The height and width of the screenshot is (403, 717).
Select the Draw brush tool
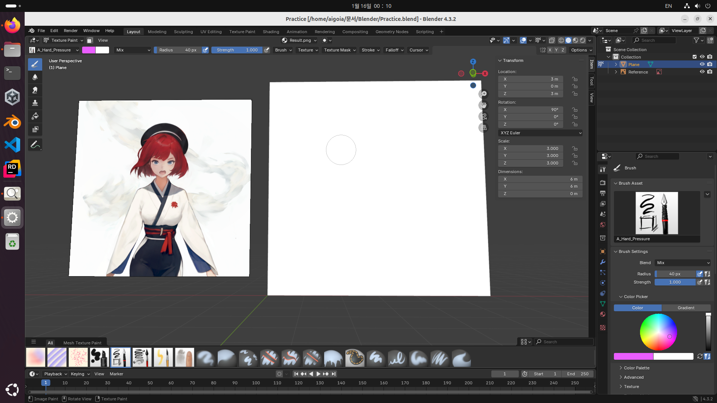[35, 64]
